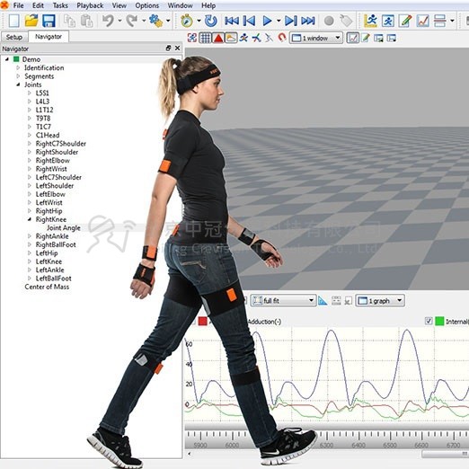
Task: Open the '1 window' dropdown
Action: 316,38
